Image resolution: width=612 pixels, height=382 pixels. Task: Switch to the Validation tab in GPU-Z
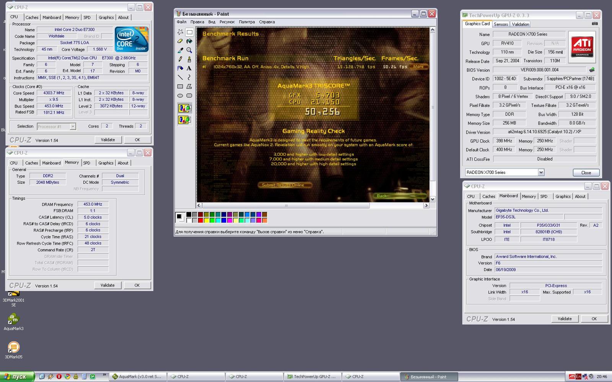click(520, 24)
